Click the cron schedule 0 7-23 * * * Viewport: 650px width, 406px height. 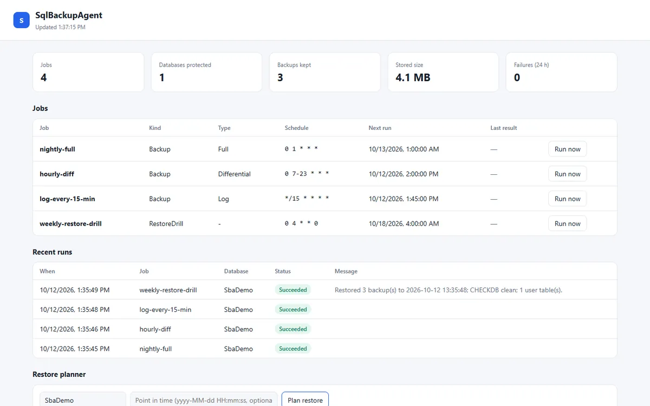point(307,174)
